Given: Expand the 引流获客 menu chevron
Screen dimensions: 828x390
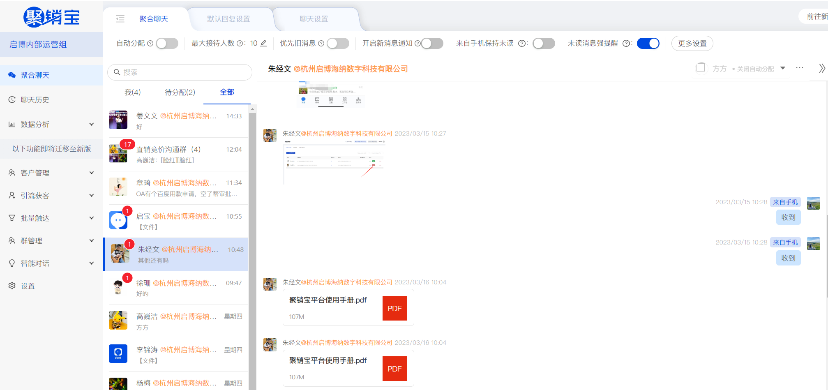Looking at the screenshot, I should click(92, 195).
